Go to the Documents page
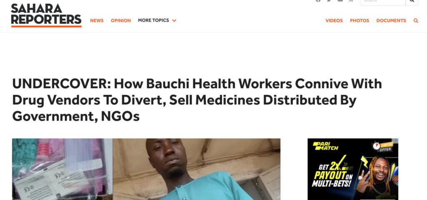427x200 pixels. click(x=391, y=21)
